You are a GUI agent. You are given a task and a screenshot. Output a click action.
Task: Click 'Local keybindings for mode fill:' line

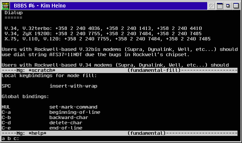[x=49, y=76]
